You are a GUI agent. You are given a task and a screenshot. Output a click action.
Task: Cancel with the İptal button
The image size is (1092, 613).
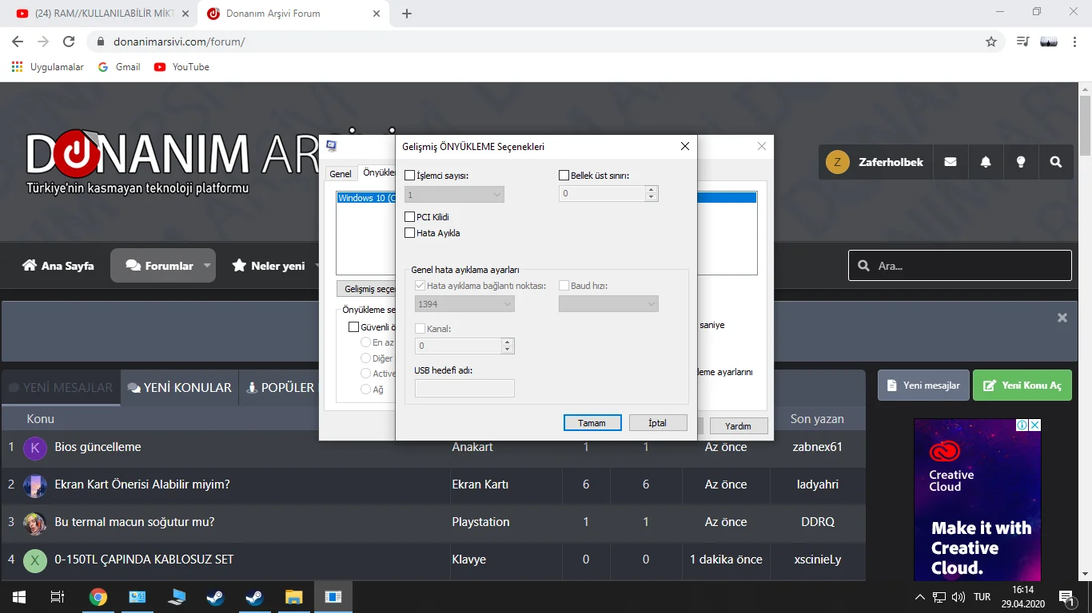[658, 423]
